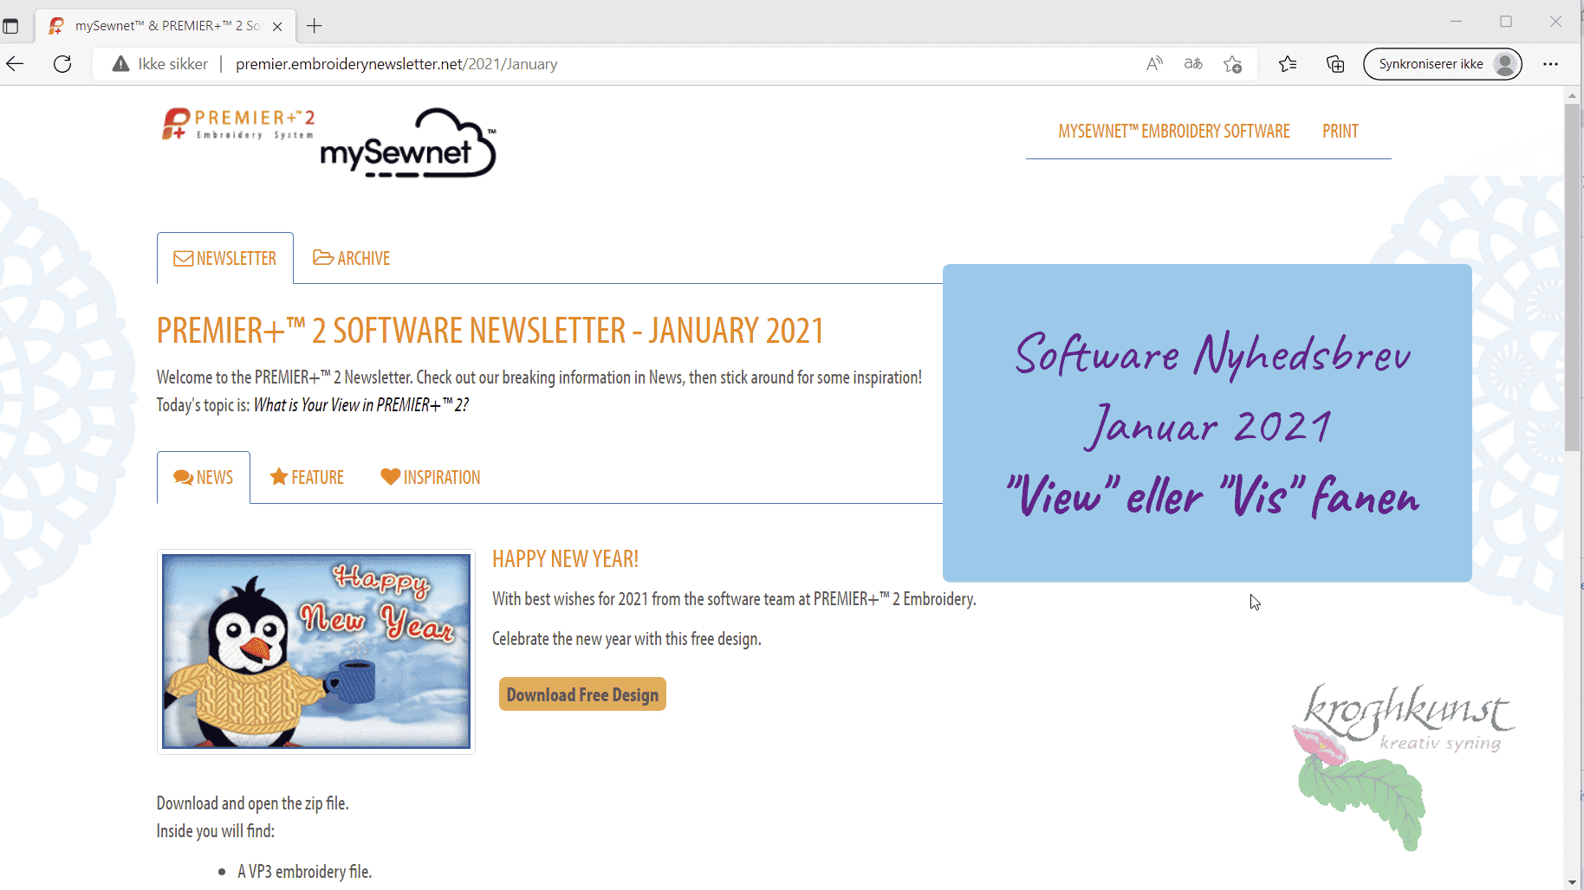Click the mySewnet cloud logo
Viewport: 1584px width, 890px height.
click(408, 144)
